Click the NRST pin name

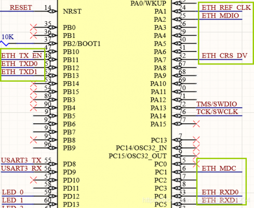pos(72,11)
